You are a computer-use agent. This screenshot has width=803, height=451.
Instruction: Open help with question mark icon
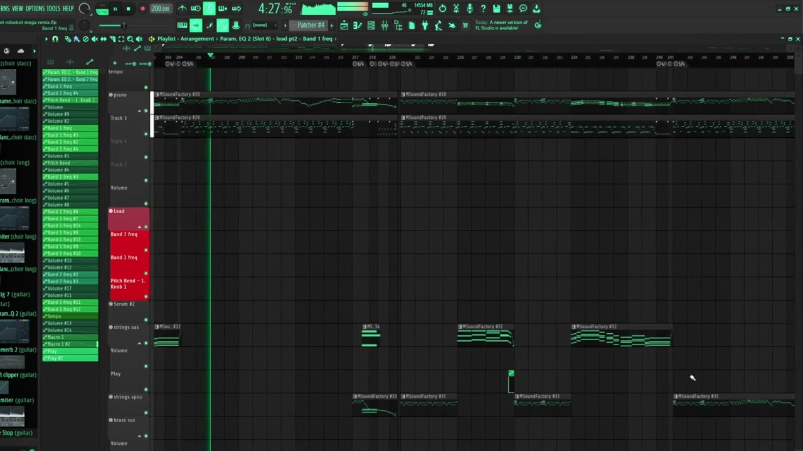[x=483, y=9]
